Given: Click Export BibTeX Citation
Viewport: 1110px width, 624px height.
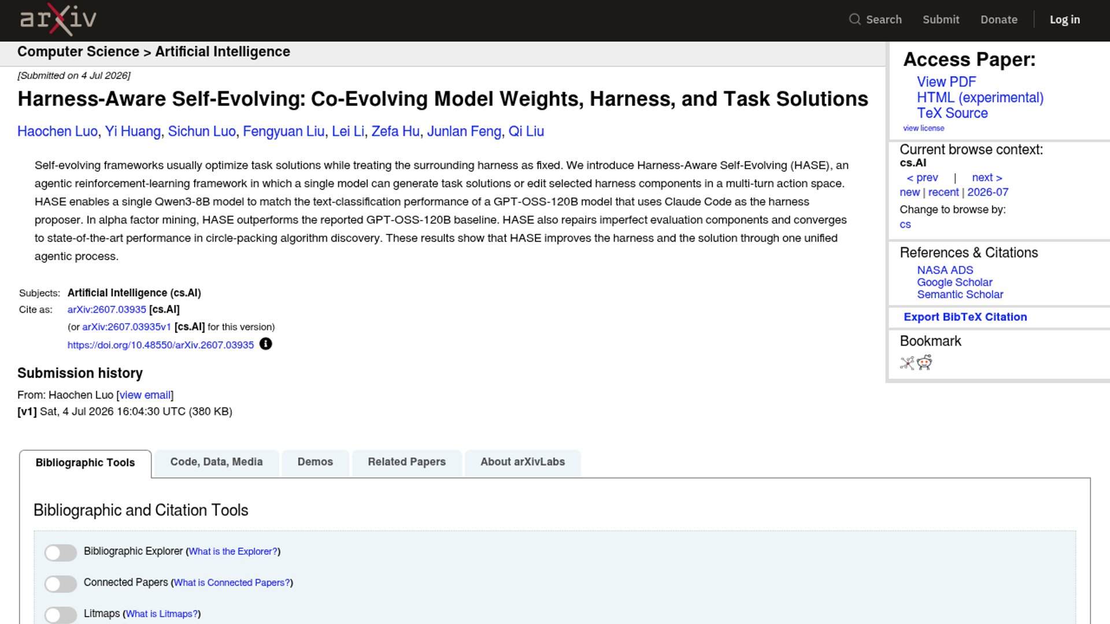Looking at the screenshot, I should (x=965, y=317).
